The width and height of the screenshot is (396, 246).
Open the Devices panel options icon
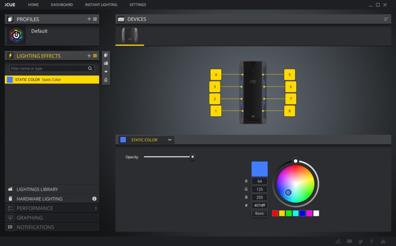point(386,19)
